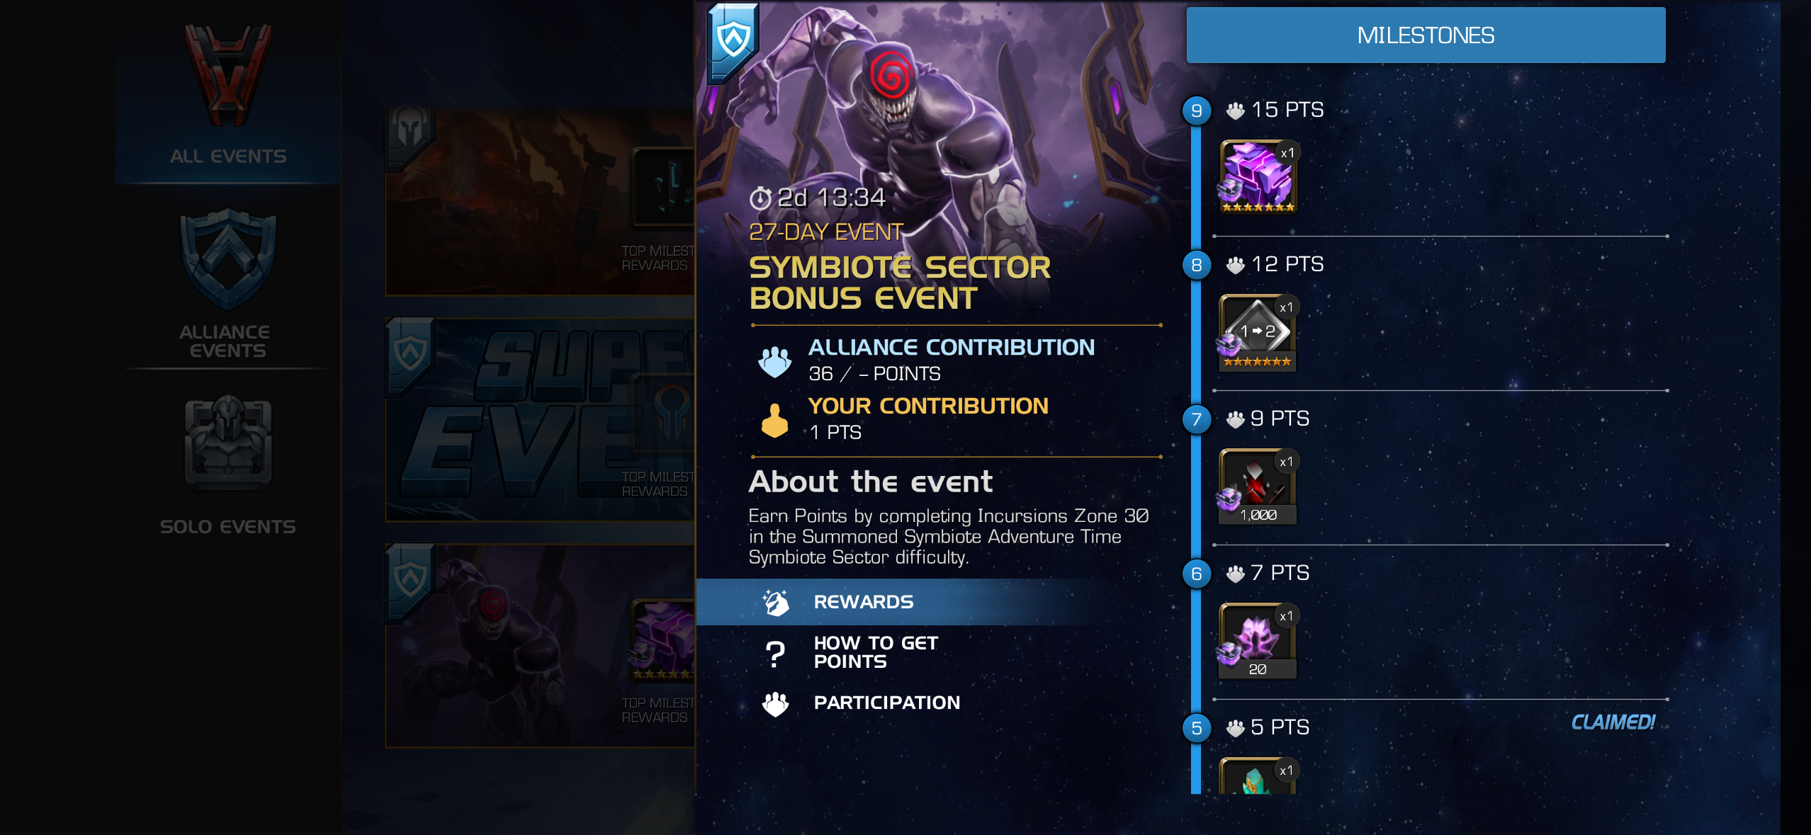Select milestone marker number 7
The width and height of the screenshot is (1811, 835).
pyautogui.click(x=1197, y=419)
